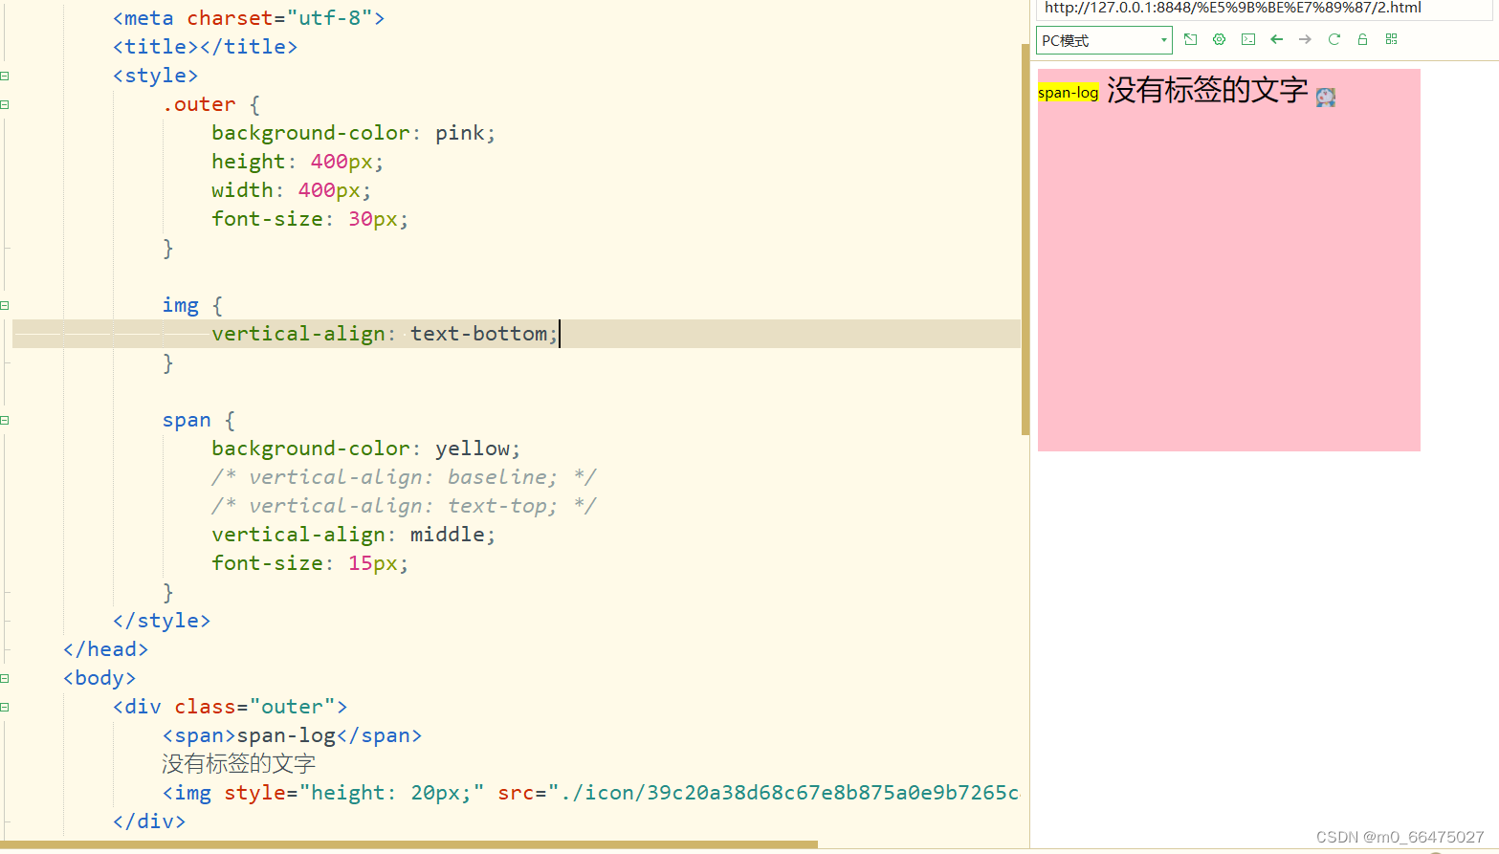Collapse the .outer rule fold marker
The height and width of the screenshot is (854, 1499).
[x=6, y=103]
